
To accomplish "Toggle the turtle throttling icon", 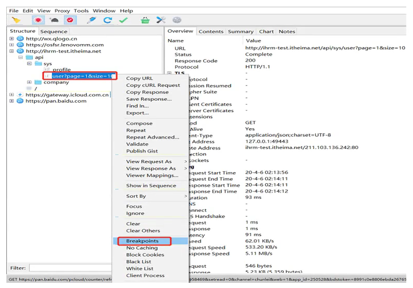I will [54, 20].
